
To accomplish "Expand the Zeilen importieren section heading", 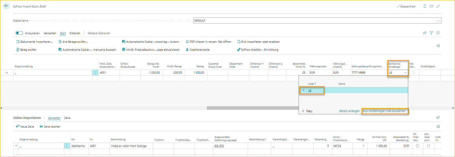I will [x=27, y=118].
